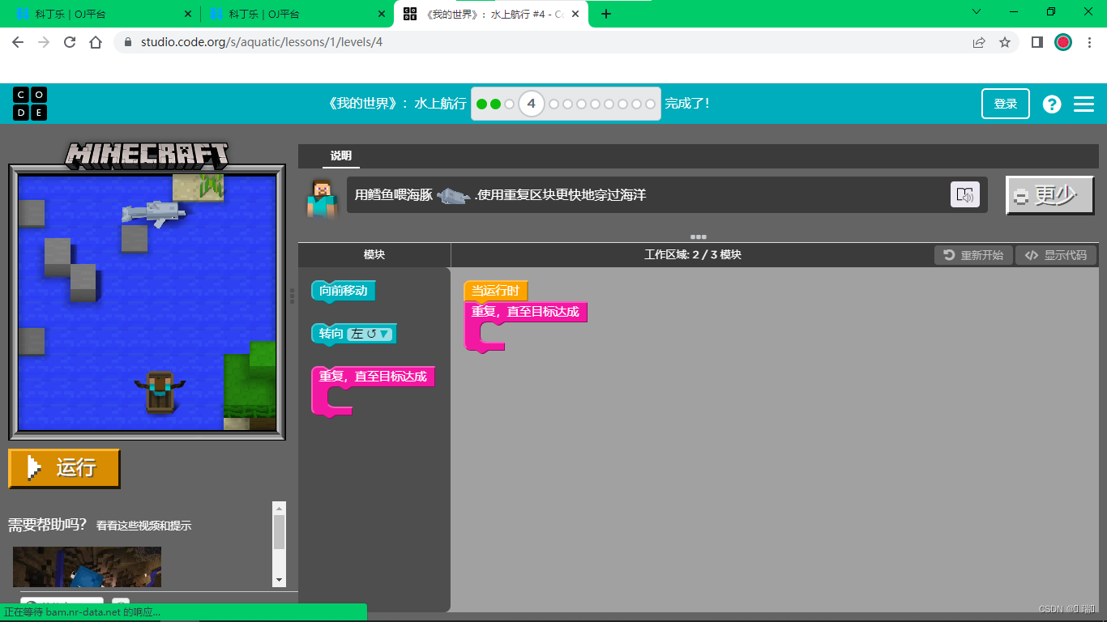Click the help panel scrollbar thumb
The width and height of the screenshot is (1107, 622).
280,533
